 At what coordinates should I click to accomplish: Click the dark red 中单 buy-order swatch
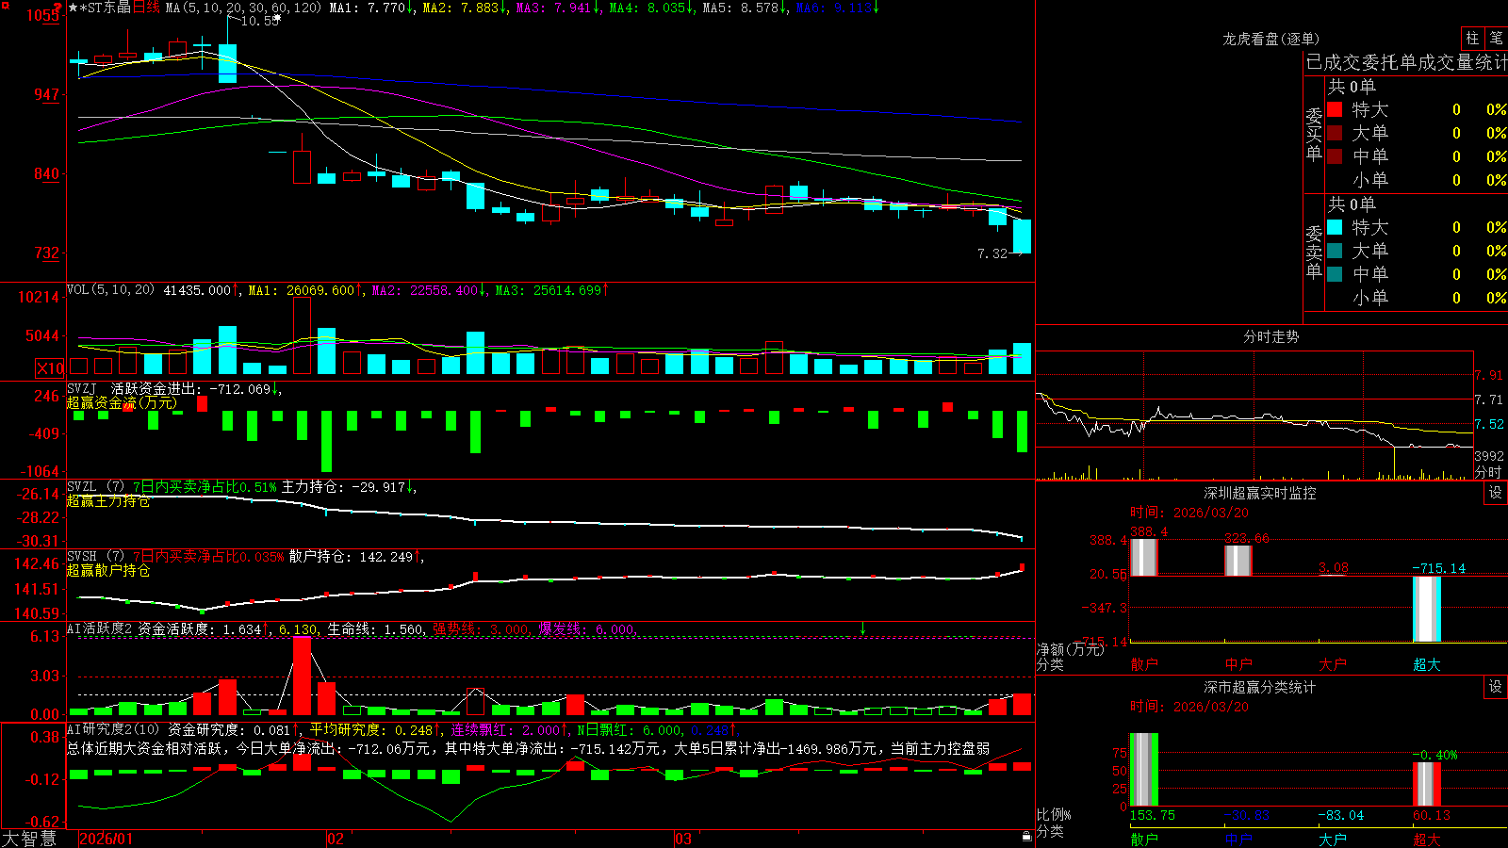click(x=1335, y=156)
